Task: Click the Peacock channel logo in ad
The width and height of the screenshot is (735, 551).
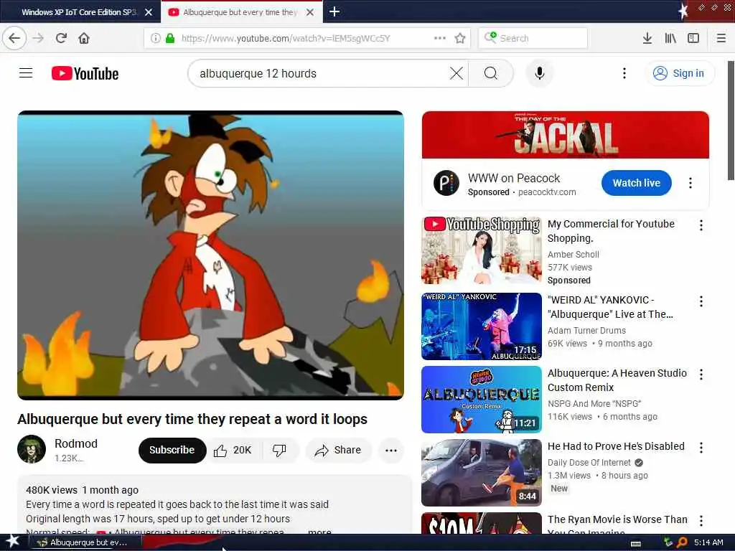Action: coord(446,183)
